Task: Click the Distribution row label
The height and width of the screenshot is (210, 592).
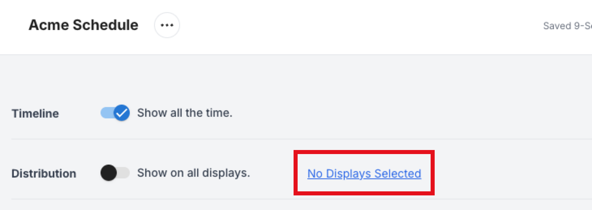Action: point(44,174)
